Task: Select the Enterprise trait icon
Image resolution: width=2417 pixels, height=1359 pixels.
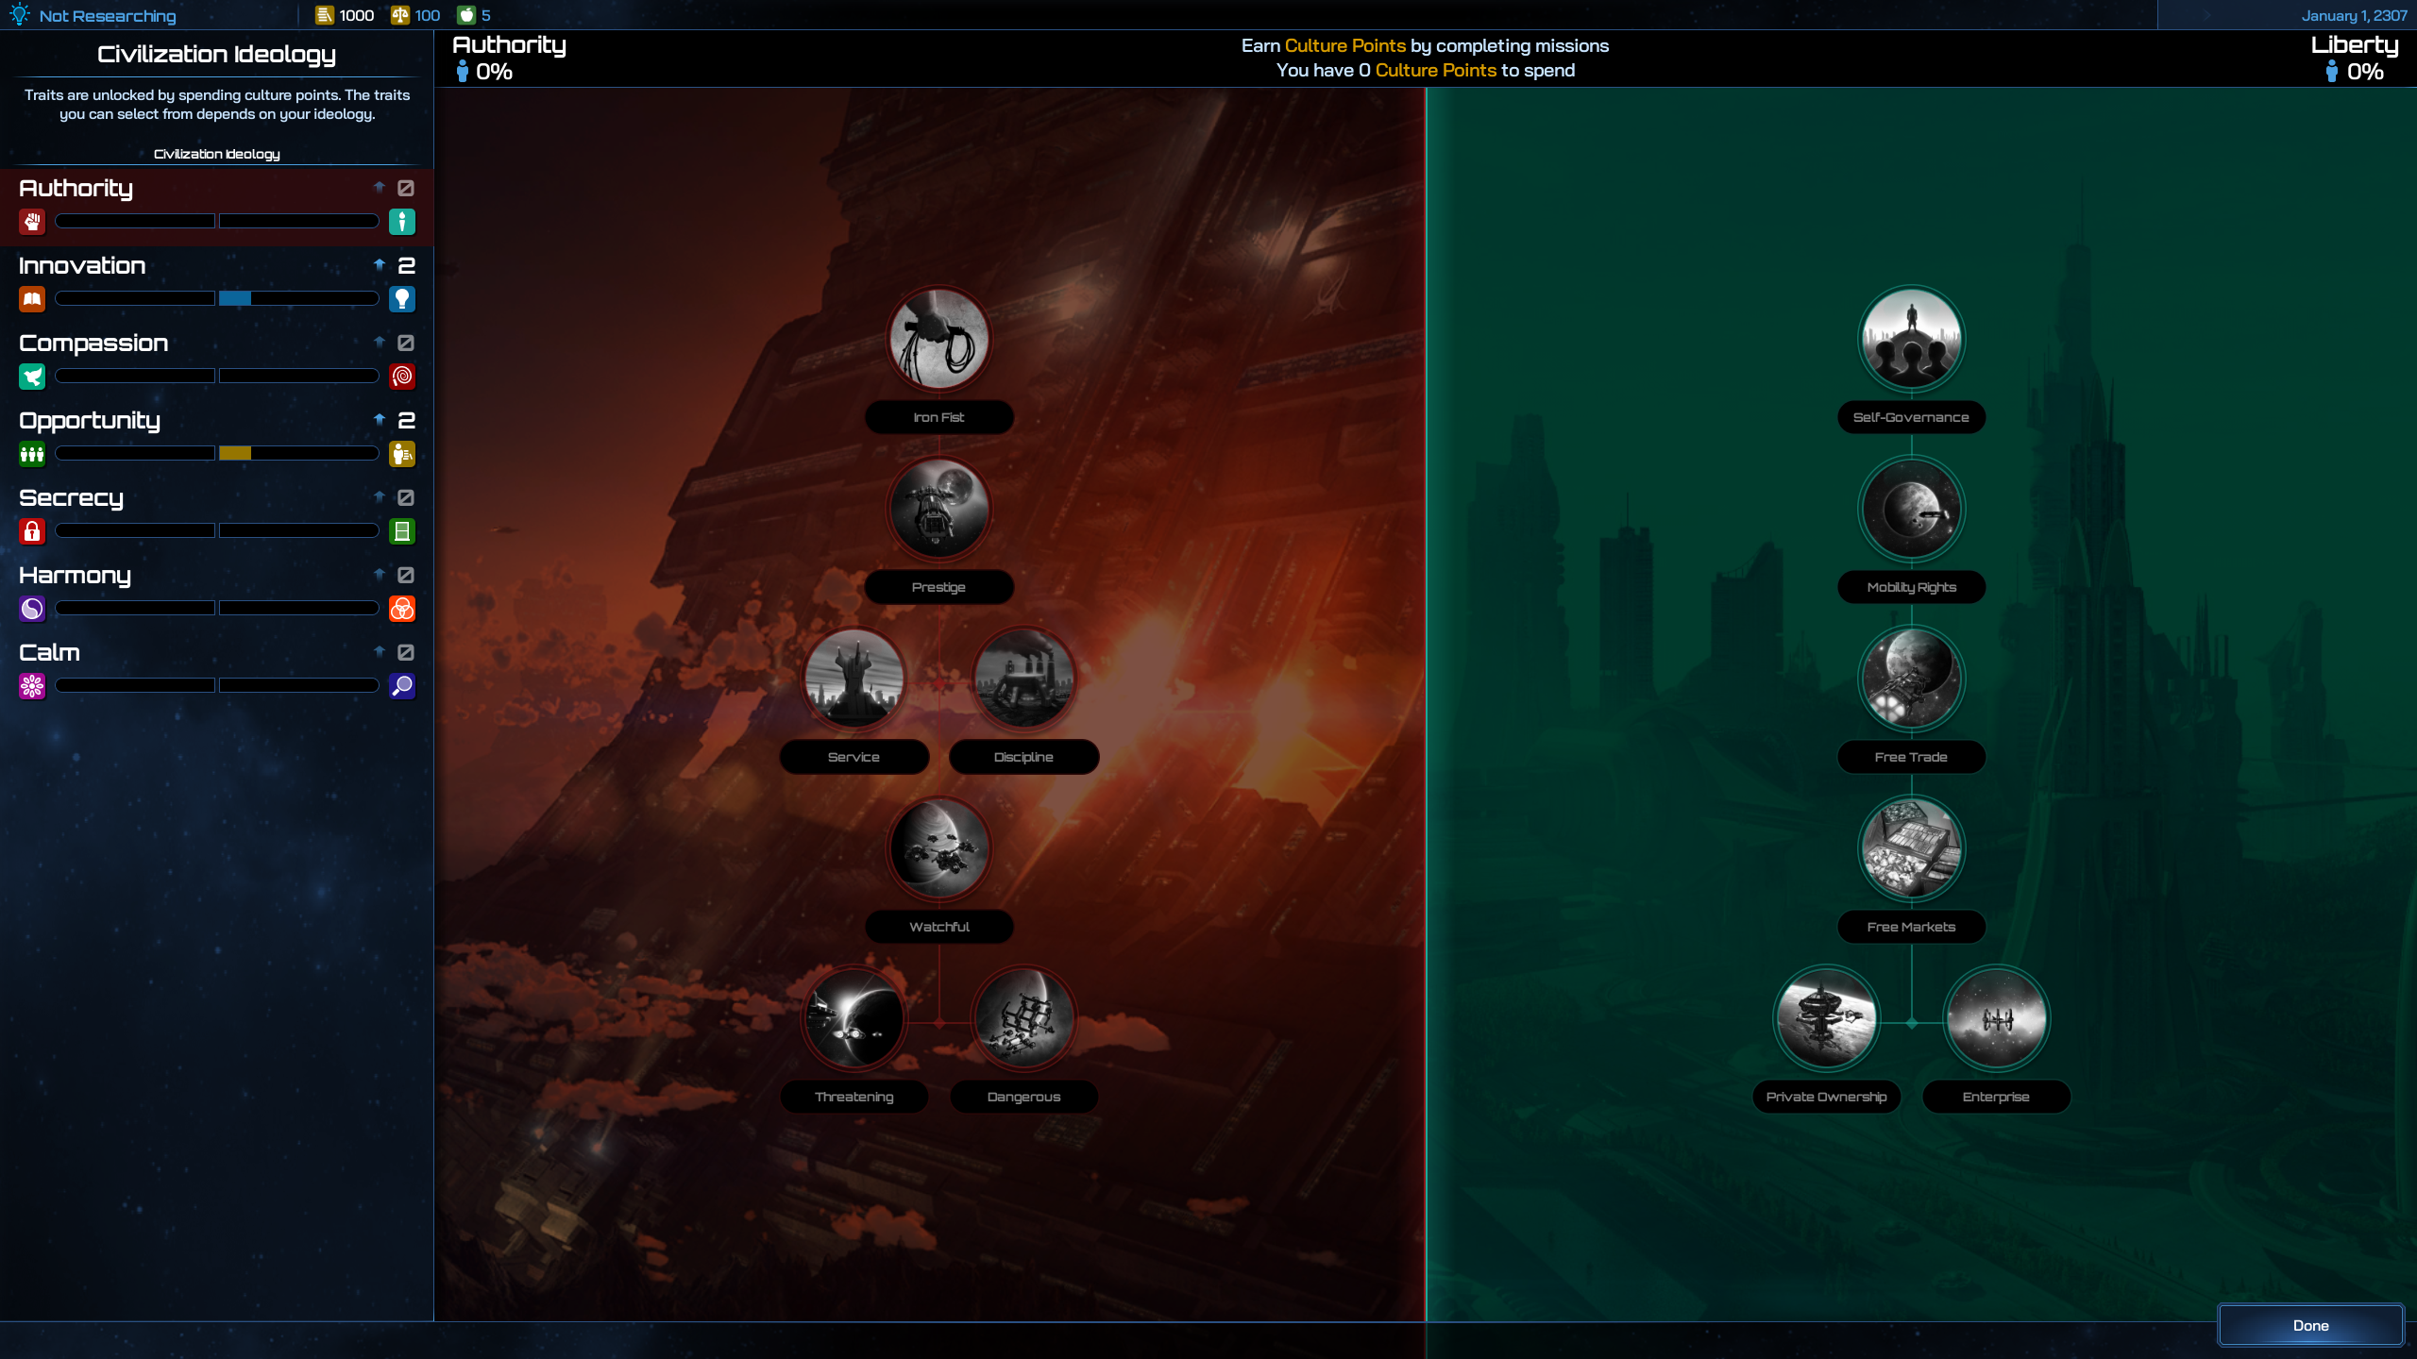Action: click(x=1996, y=1018)
